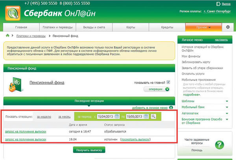Screen dimensions: 236x160
Task: Open Часто задаваемые вопросы
Action: (197, 141)
